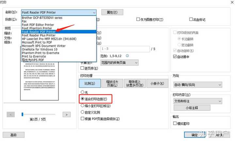Screen dimensions: 235x142
Task: Choose multiple pages per sheet option
Action: pos(135,83)
